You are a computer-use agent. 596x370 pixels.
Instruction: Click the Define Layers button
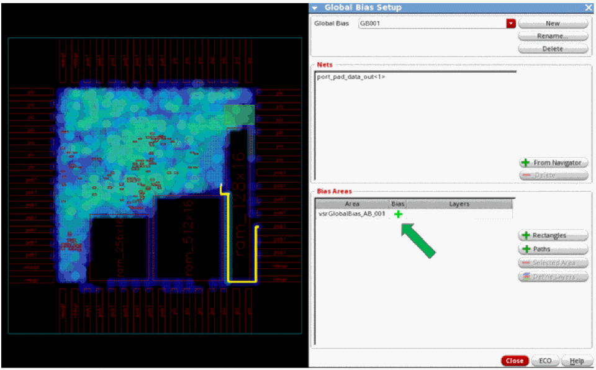coord(553,277)
